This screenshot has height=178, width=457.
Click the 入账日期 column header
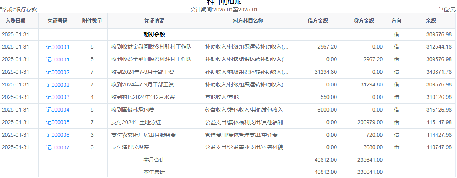tap(16, 21)
